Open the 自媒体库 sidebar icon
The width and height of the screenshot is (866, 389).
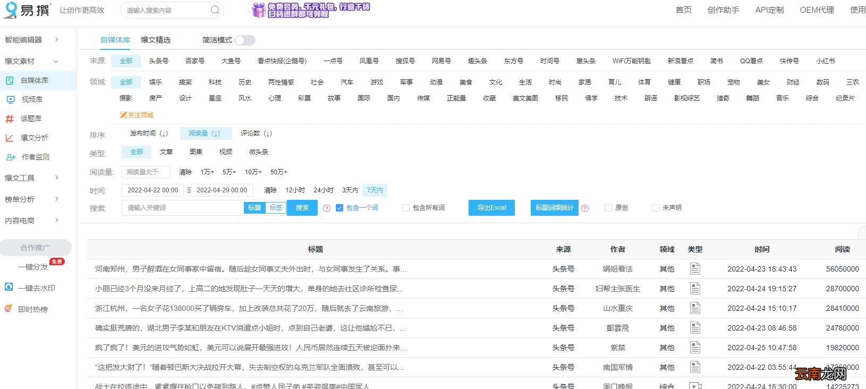pyautogui.click(x=10, y=80)
